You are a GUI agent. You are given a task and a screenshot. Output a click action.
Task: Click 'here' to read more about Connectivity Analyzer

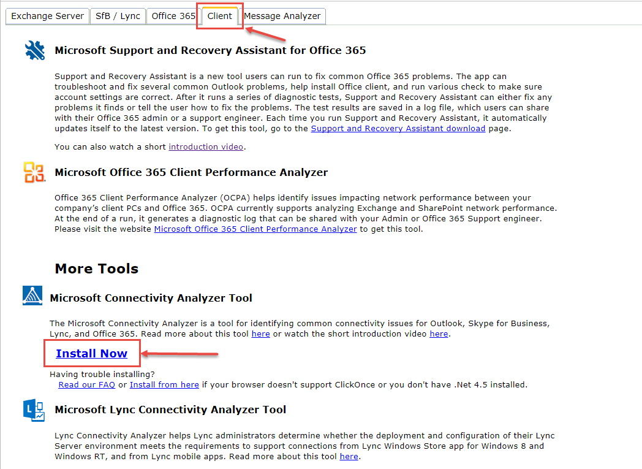coord(260,334)
